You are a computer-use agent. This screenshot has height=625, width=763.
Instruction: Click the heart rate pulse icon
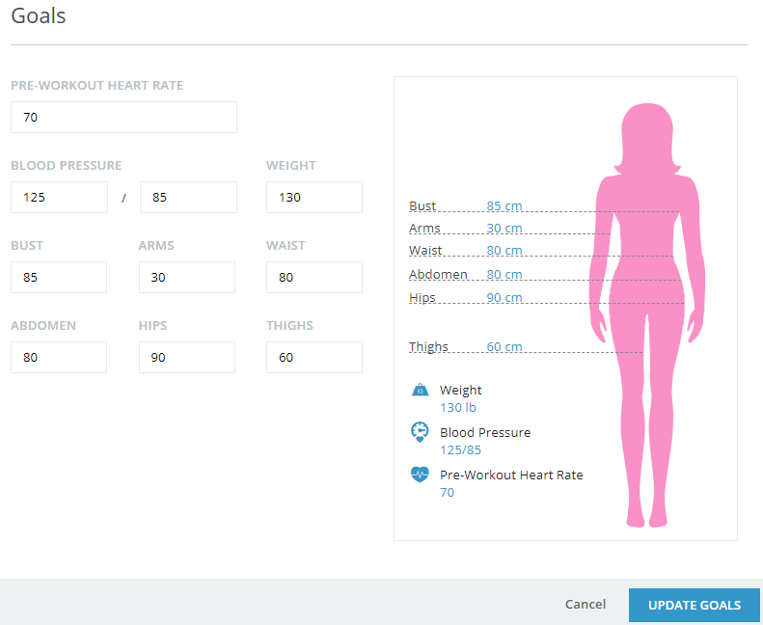pos(420,475)
